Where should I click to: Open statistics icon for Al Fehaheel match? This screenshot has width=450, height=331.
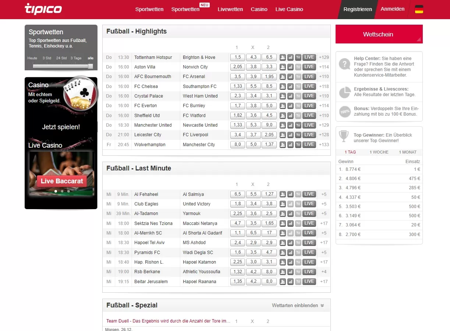point(290,194)
